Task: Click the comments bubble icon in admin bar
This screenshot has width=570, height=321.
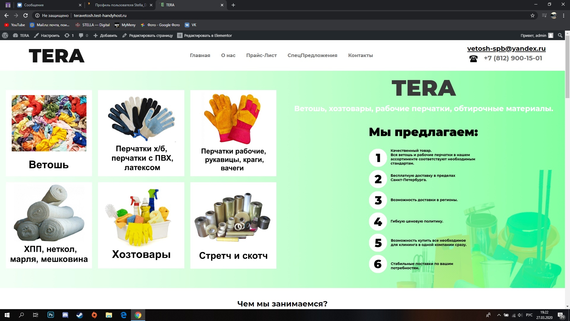Action: click(81, 35)
